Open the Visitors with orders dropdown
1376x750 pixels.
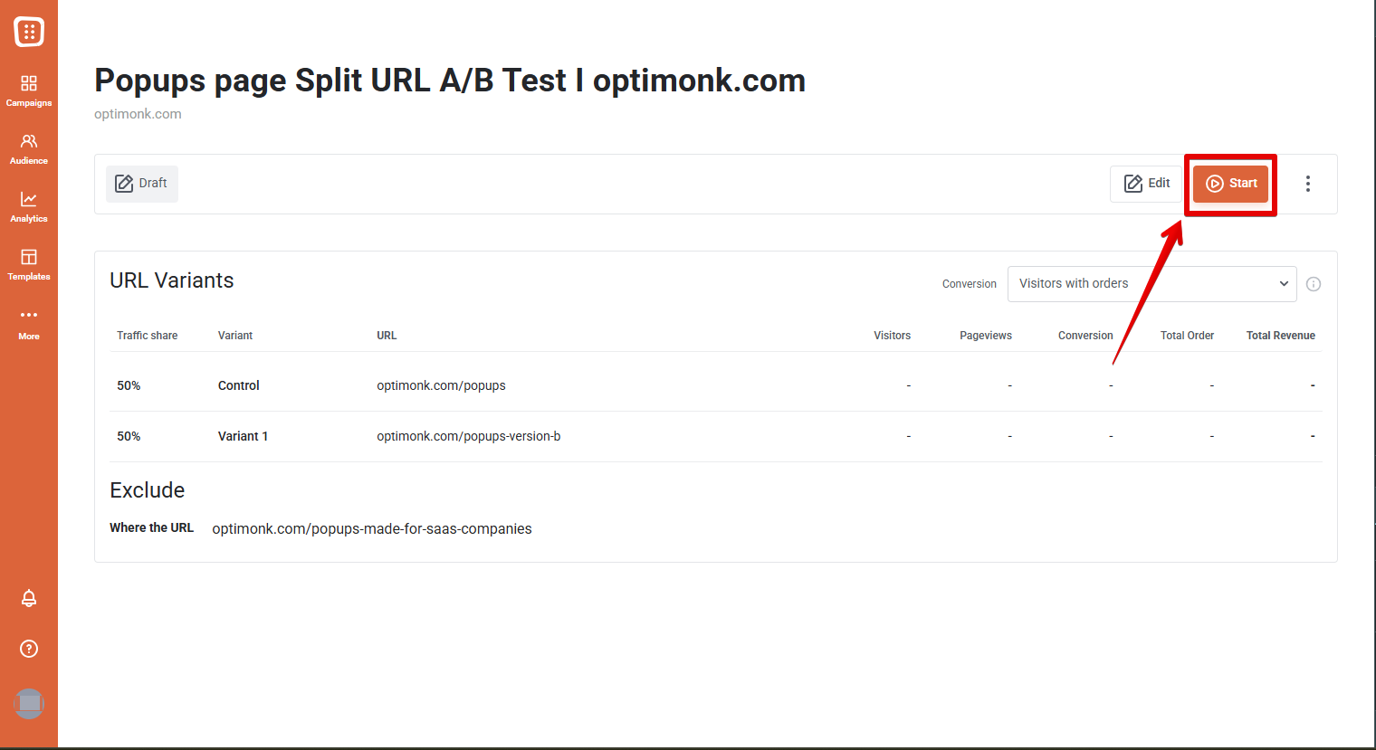[1152, 284]
